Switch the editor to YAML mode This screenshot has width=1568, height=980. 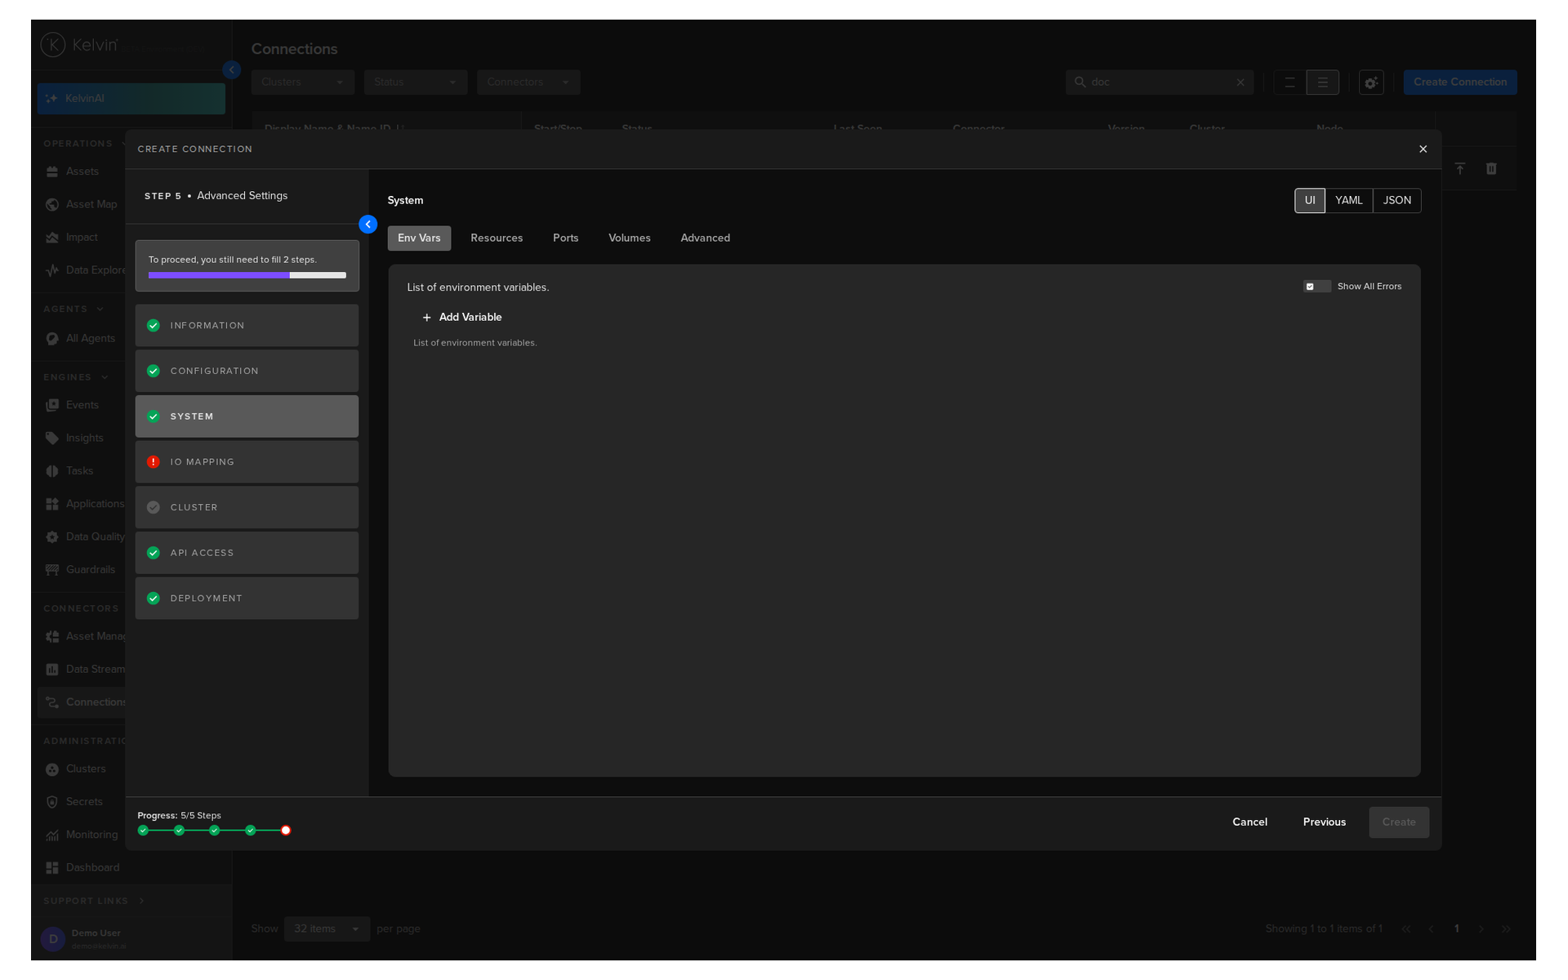point(1348,201)
